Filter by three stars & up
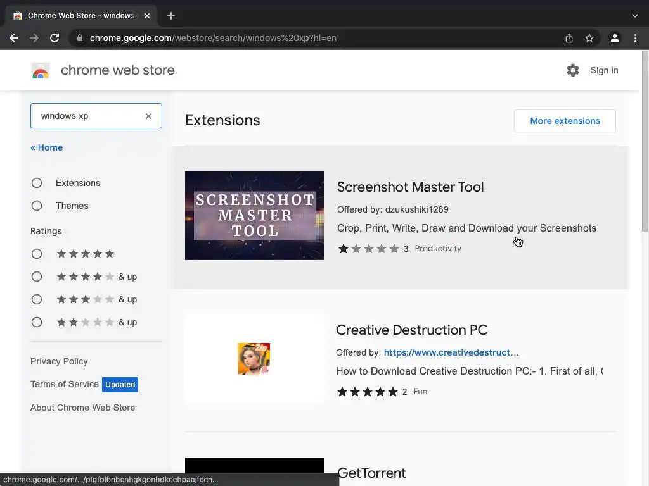The width and height of the screenshot is (649, 486). coord(37,299)
